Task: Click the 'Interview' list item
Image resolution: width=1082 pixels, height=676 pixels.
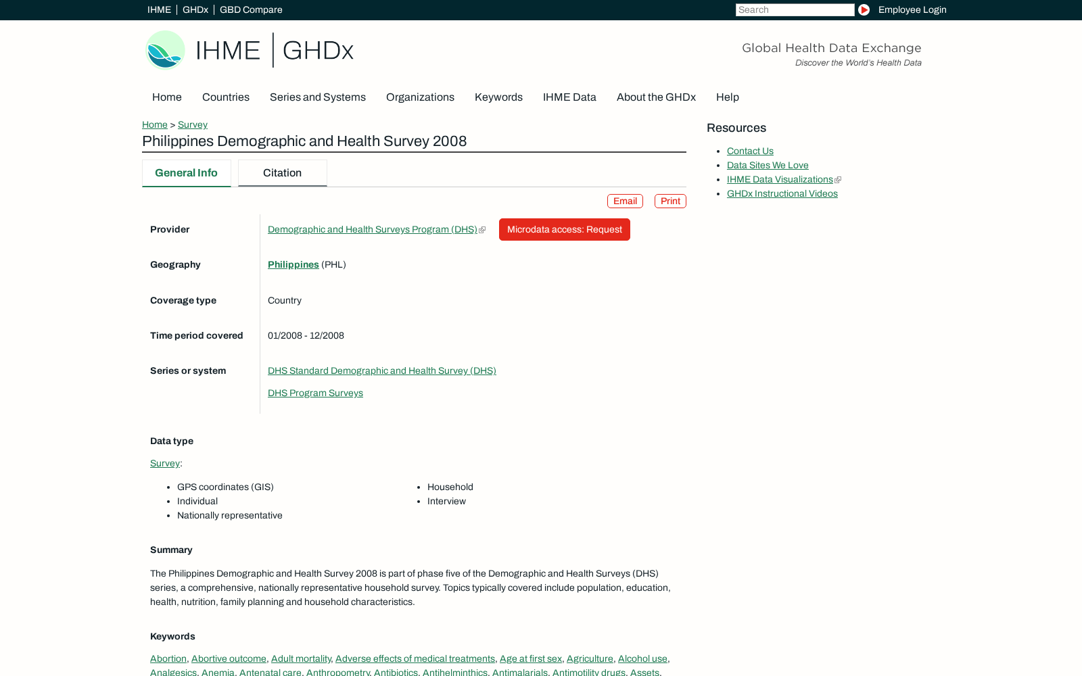Action: tap(446, 501)
